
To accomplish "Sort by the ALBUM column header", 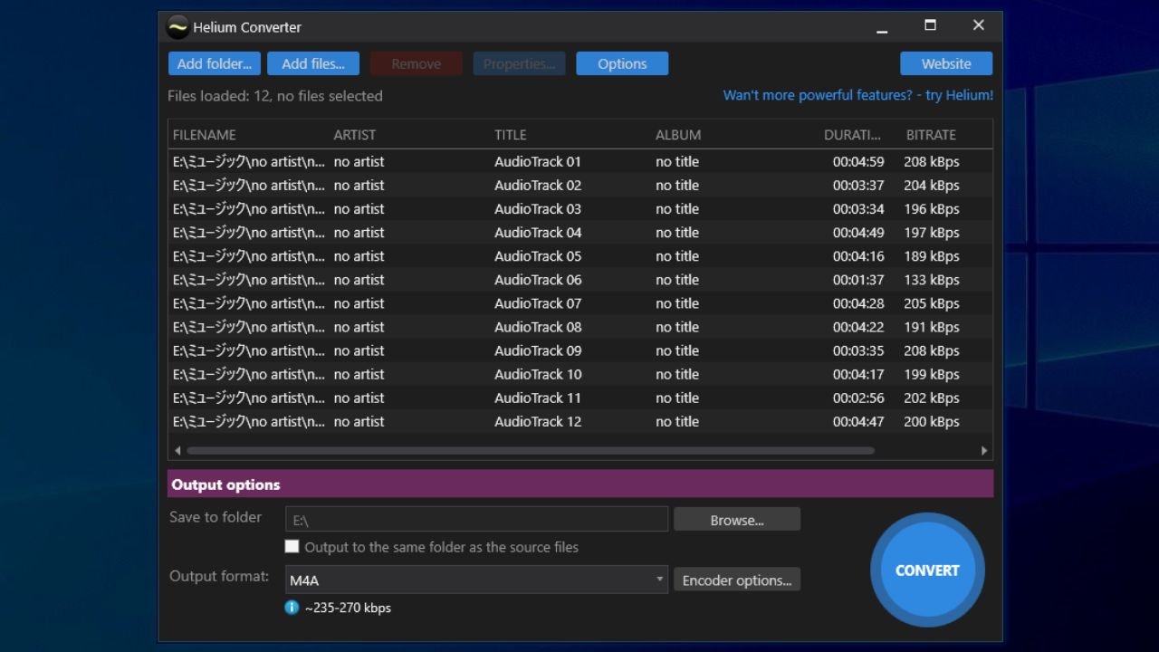I will tap(678, 135).
